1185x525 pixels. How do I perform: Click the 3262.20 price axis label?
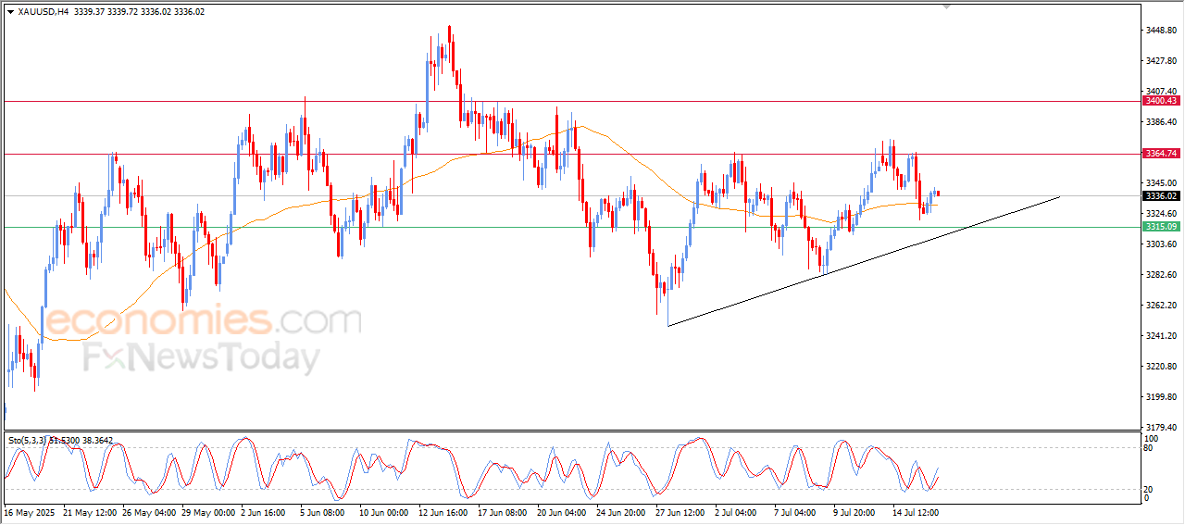(x=1161, y=306)
